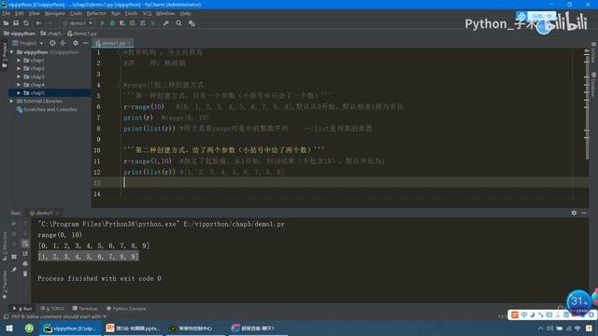The image size is (598, 336).
Task: Click the Locate/scroll from source icon
Action: pos(52,43)
